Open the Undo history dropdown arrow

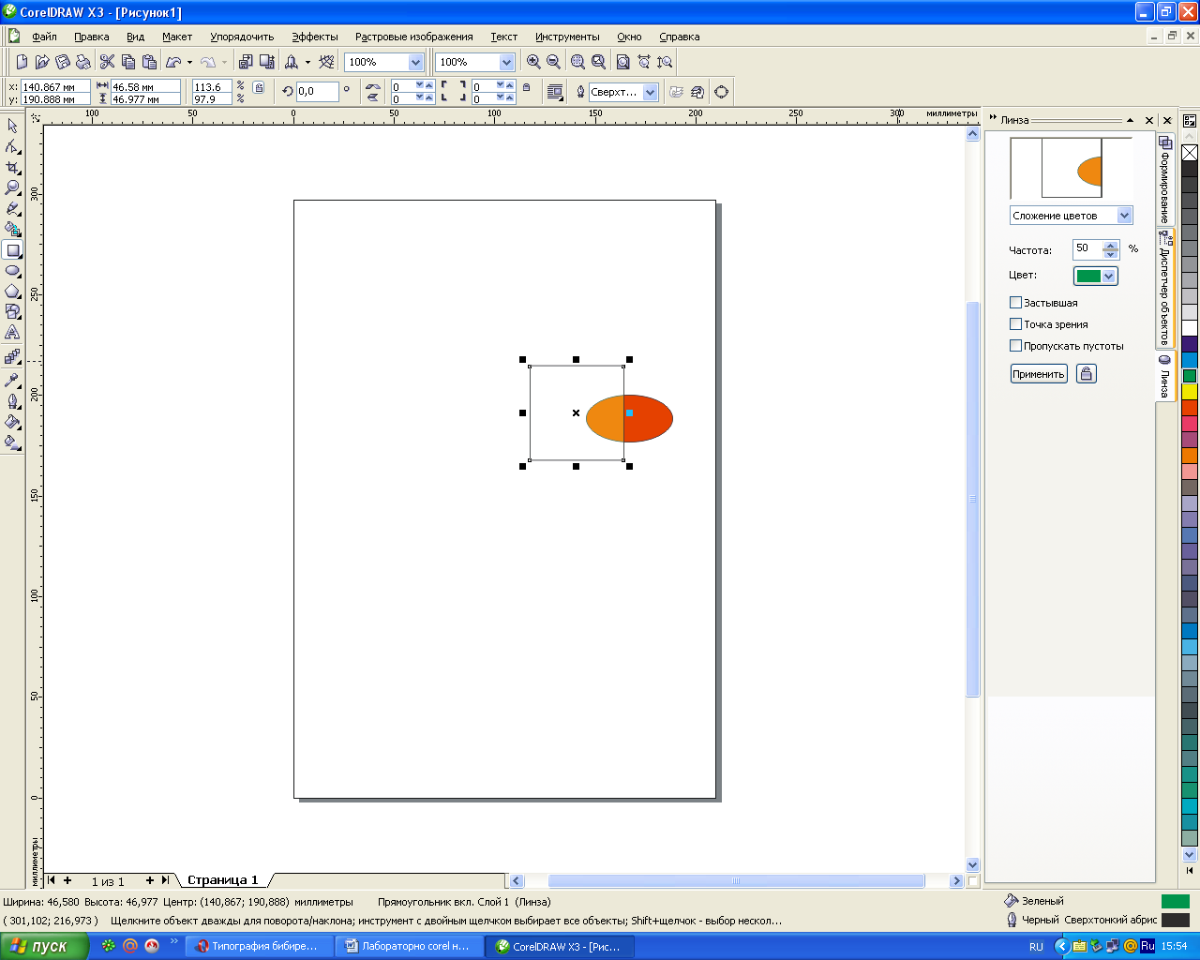click(189, 62)
